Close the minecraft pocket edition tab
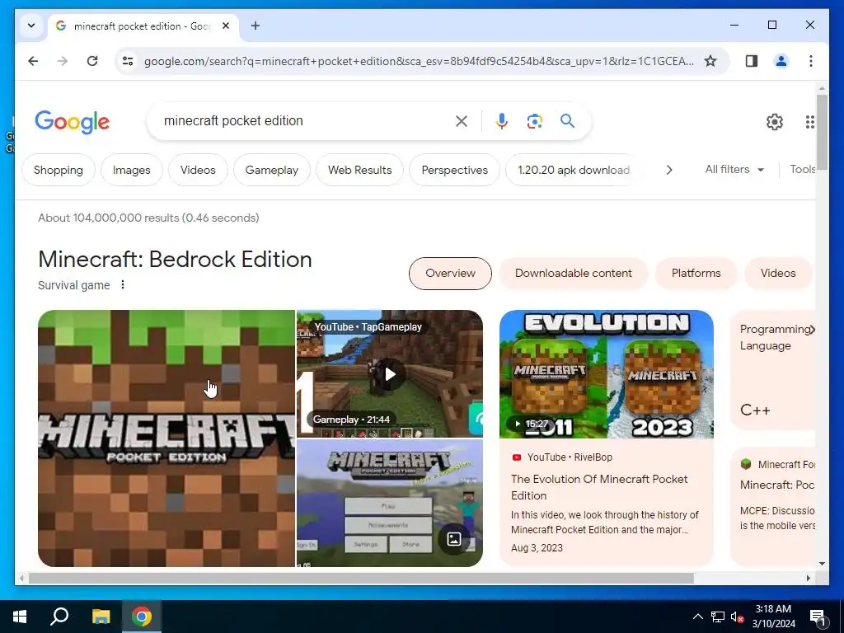Screen dimensions: 844x633 point(226,26)
